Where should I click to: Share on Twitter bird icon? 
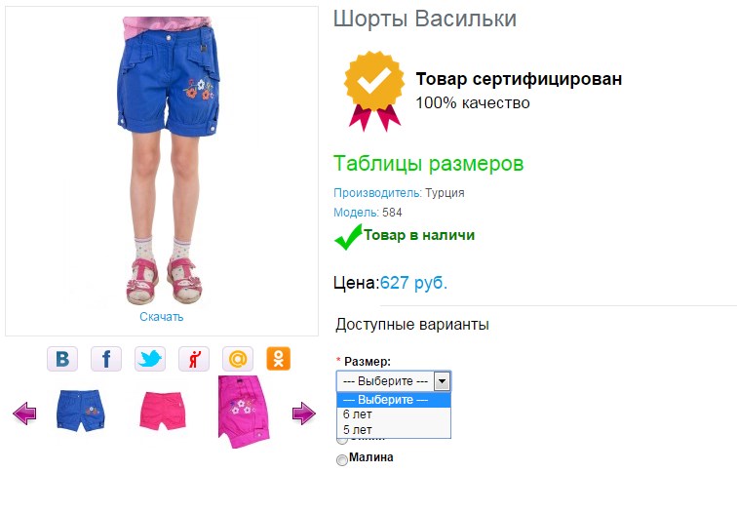click(x=150, y=359)
